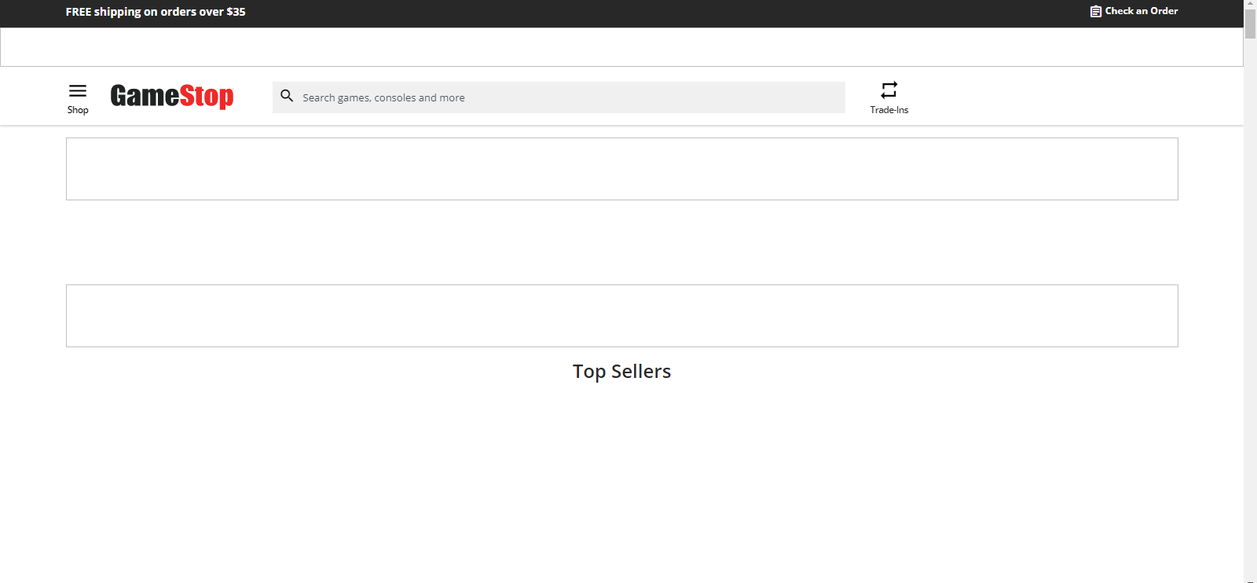Click the Top Sellers heading
The width and height of the screenshot is (1257, 583).
[621, 371]
